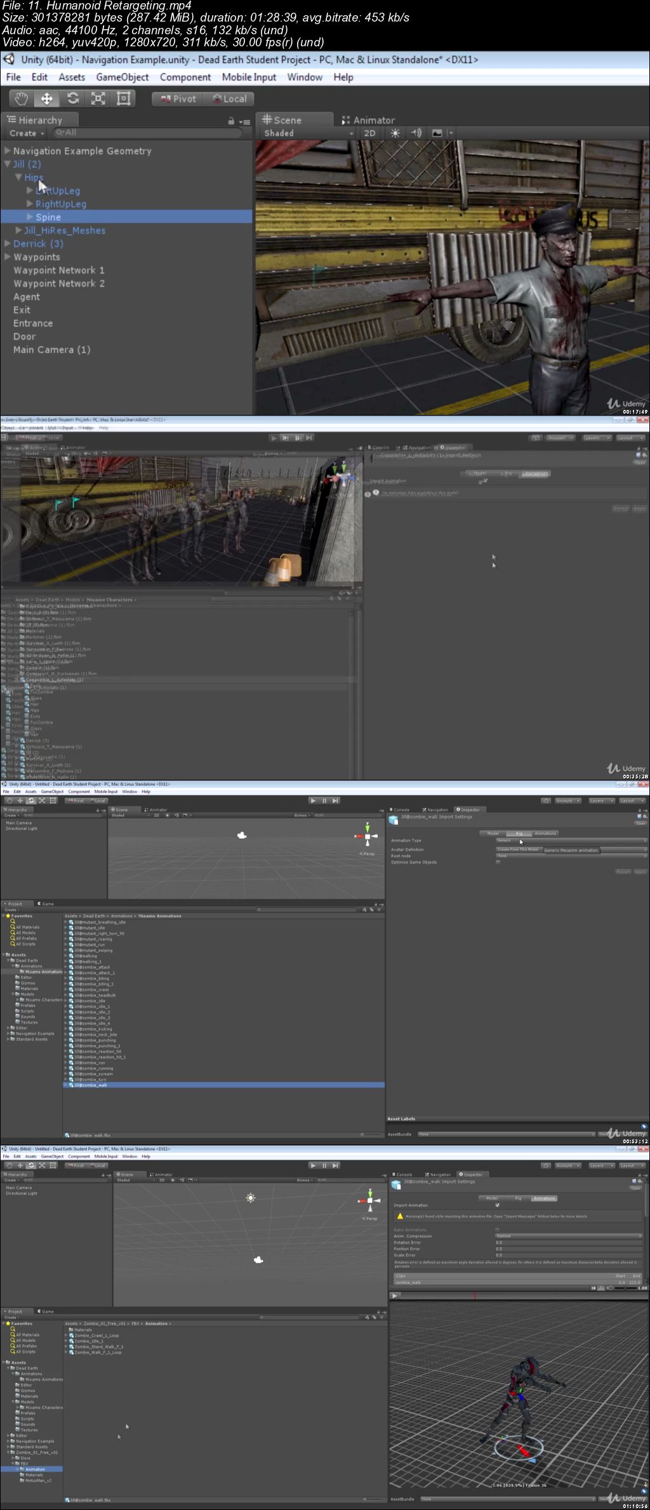Expand the Spine node
Image resolution: width=650 pixels, height=1510 pixels.
point(30,218)
